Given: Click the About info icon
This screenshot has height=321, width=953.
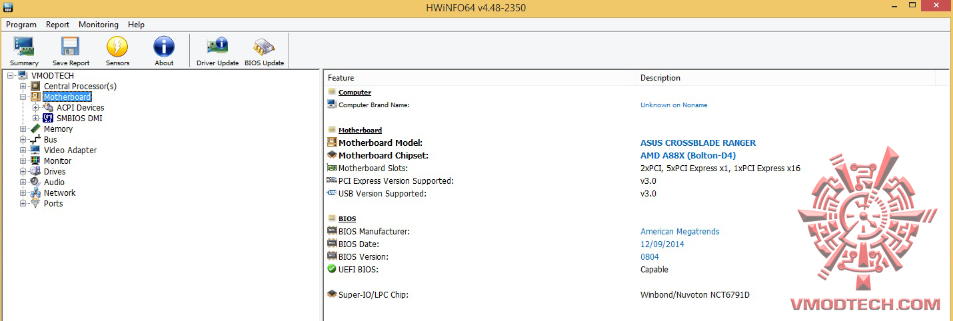Looking at the screenshot, I should tap(164, 46).
